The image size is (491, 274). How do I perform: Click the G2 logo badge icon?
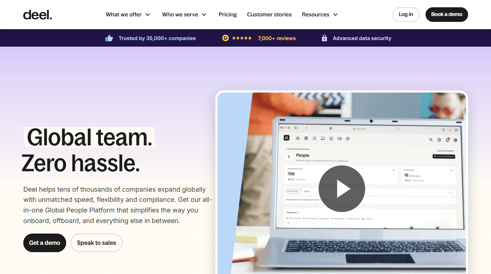(225, 38)
